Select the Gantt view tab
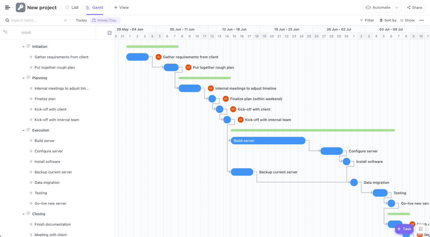Viewport: 430px width, 237px height. tap(94, 8)
